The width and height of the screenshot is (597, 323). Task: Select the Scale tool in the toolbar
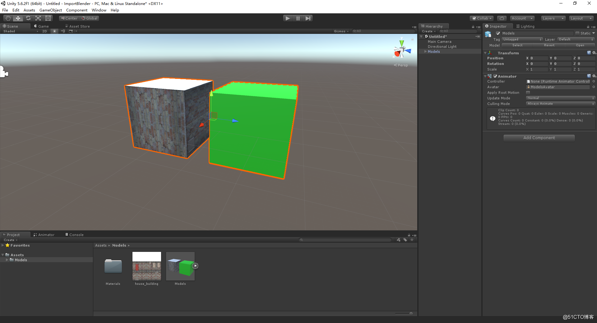coord(38,18)
